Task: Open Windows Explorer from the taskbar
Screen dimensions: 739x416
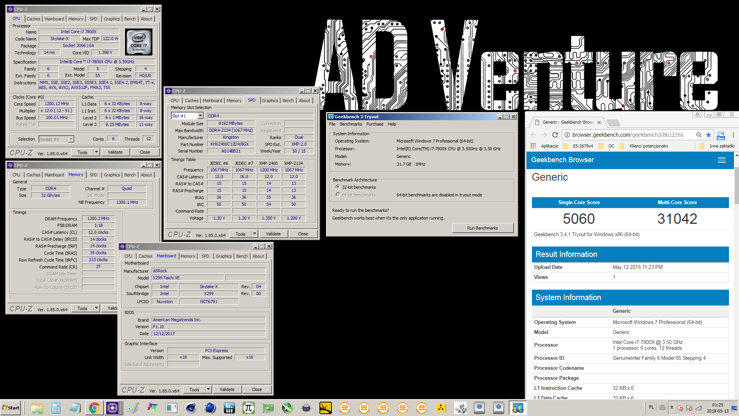Action: [x=37, y=408]
